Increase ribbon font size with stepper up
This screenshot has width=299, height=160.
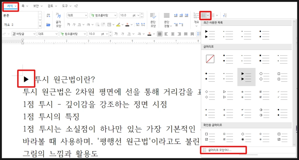click(x=142, y=14)
